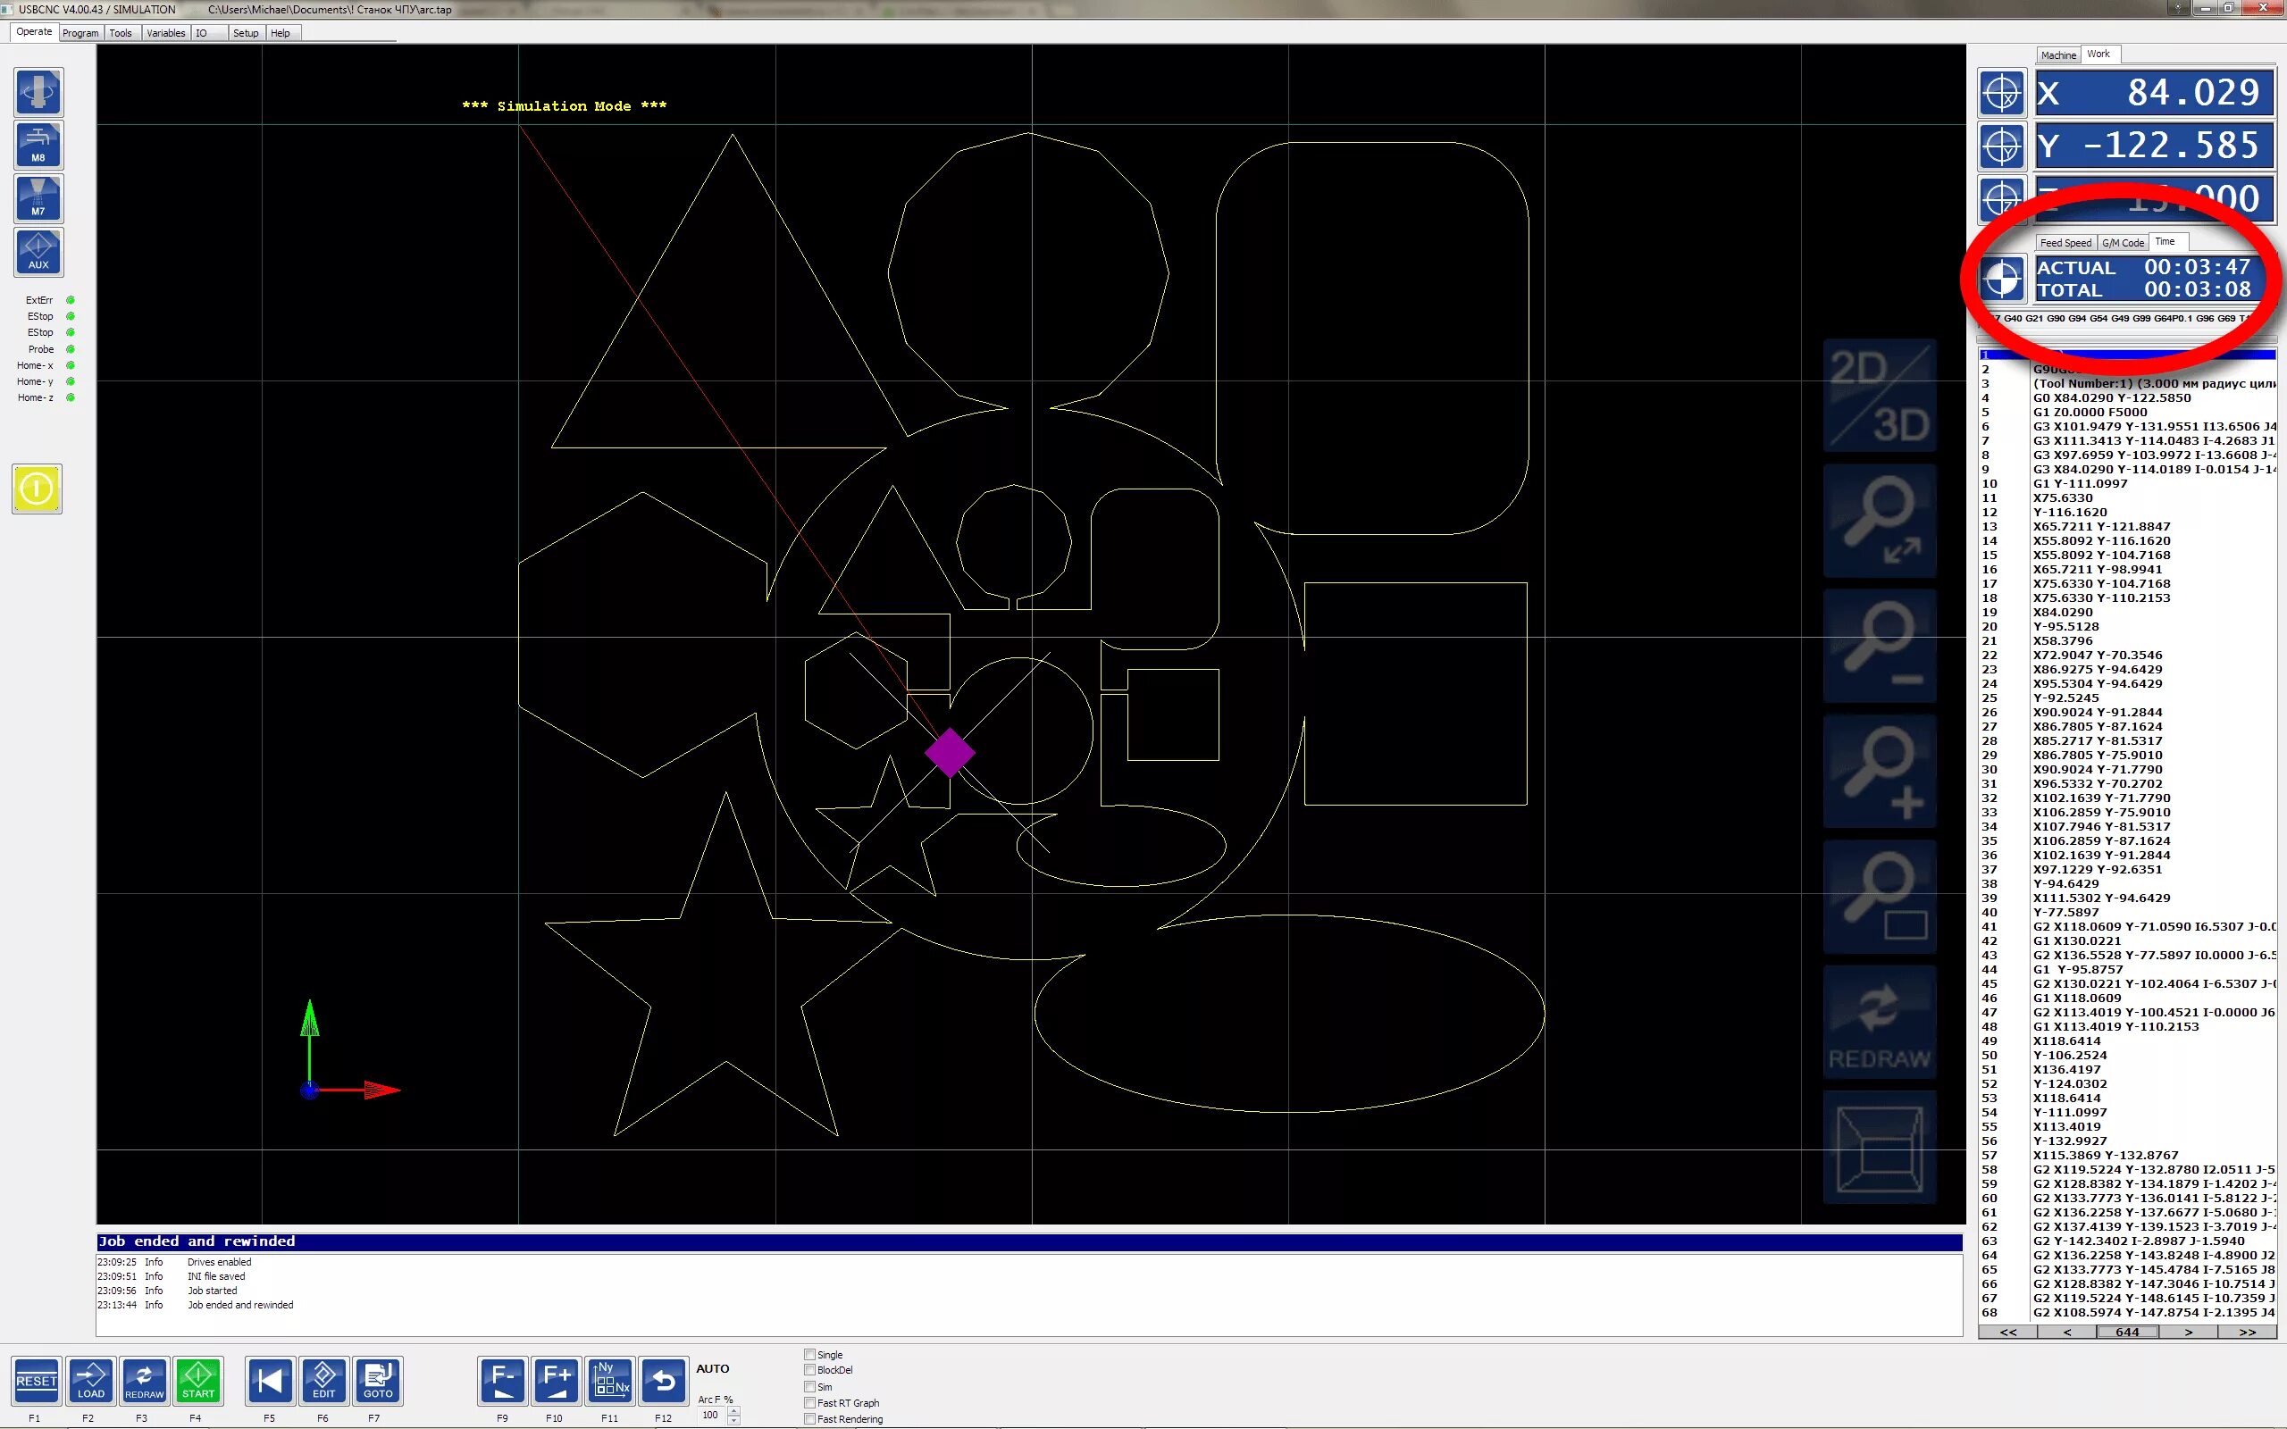
Task: Enable the Fast Rendering checkbox
Action: tap(810, 1418)
